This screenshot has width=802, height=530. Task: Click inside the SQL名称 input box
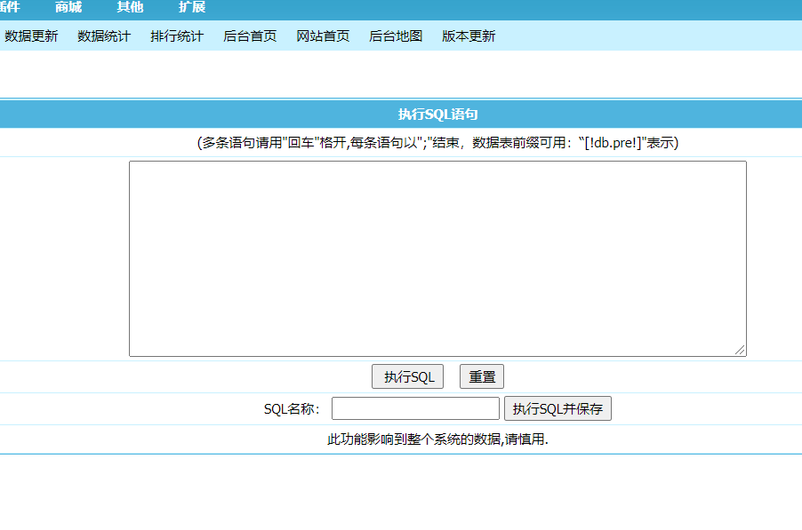point(414,407)
